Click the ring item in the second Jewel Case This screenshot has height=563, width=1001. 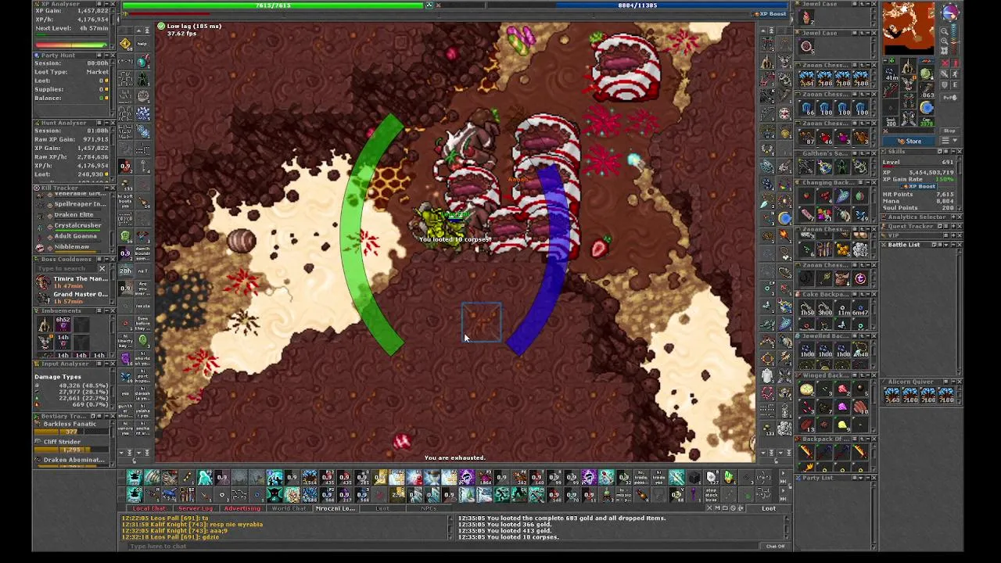[807, 46]
